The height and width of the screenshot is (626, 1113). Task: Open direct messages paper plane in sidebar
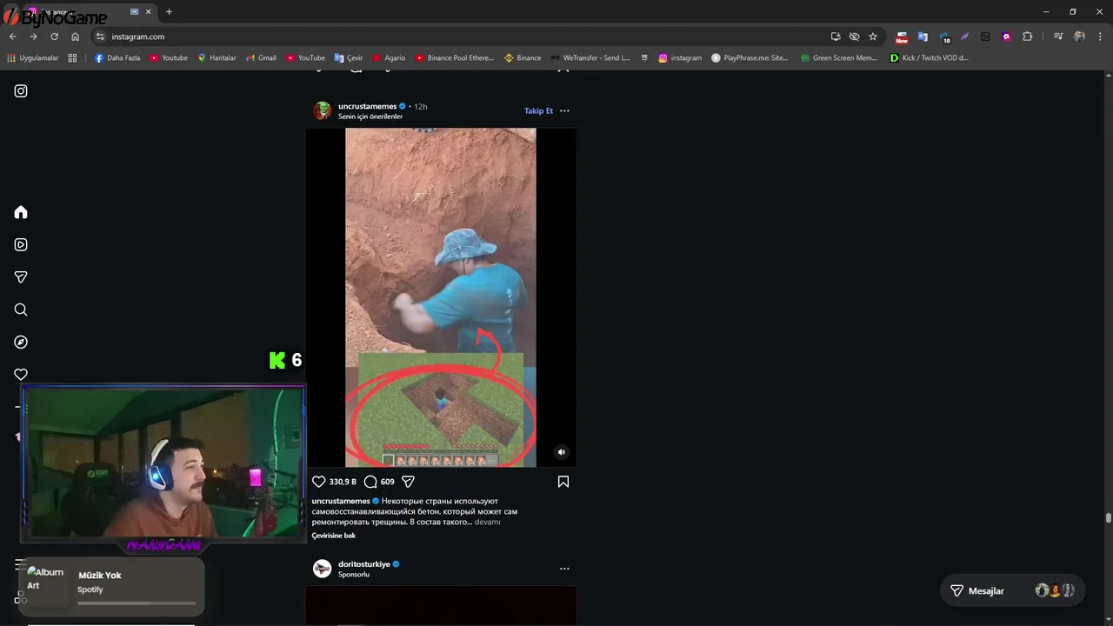[21, 276]
